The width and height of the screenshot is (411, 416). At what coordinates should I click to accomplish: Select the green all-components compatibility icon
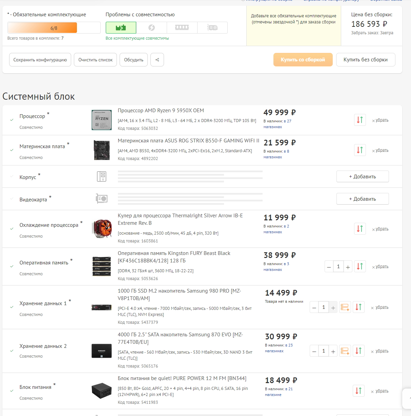(121, 27)
